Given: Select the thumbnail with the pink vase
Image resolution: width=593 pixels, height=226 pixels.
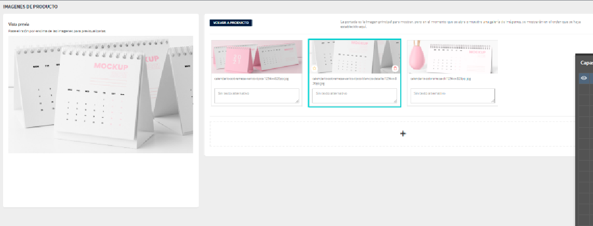Looking at the screenshot, I should pos(452,57).
